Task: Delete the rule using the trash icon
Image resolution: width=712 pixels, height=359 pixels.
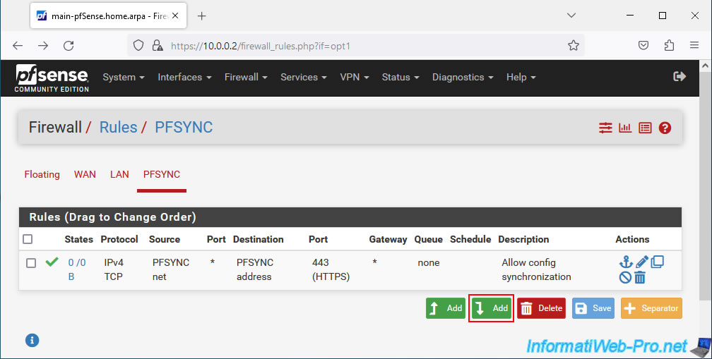Action: coord(640,277)
